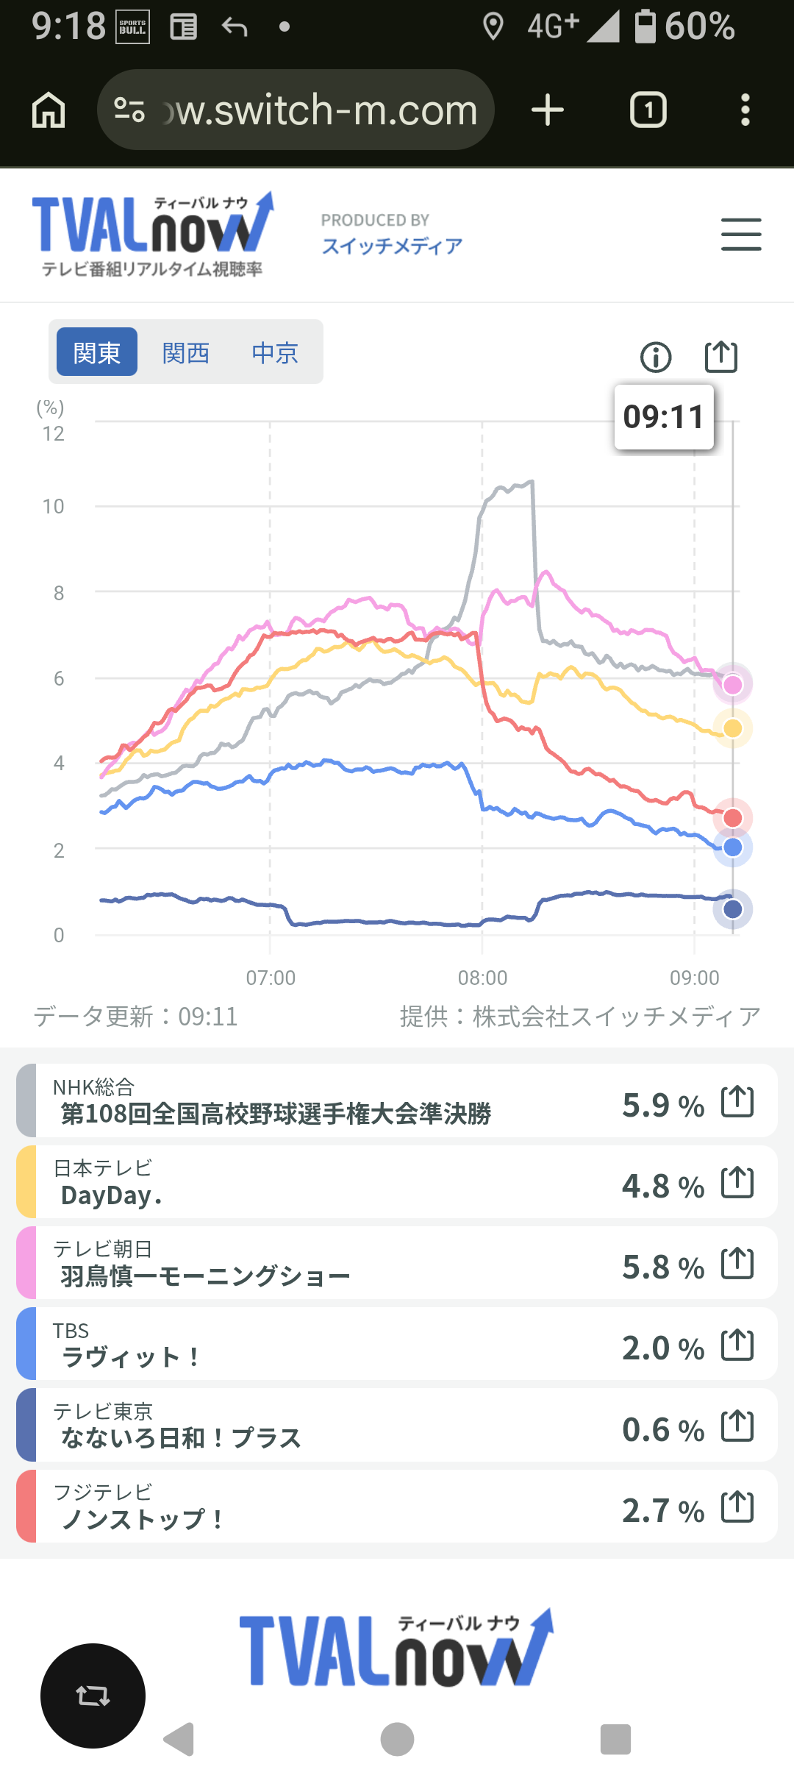Click the TVALnow logo in the header
Screen dimensions: 794x1789
coord(153,234)
